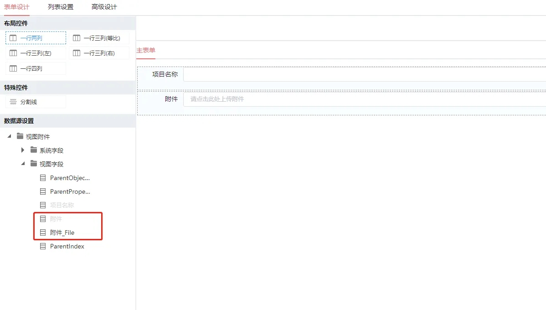
Task: Click the 项目名称 input field
Action: pyautogui.click(x=364, y=74)
